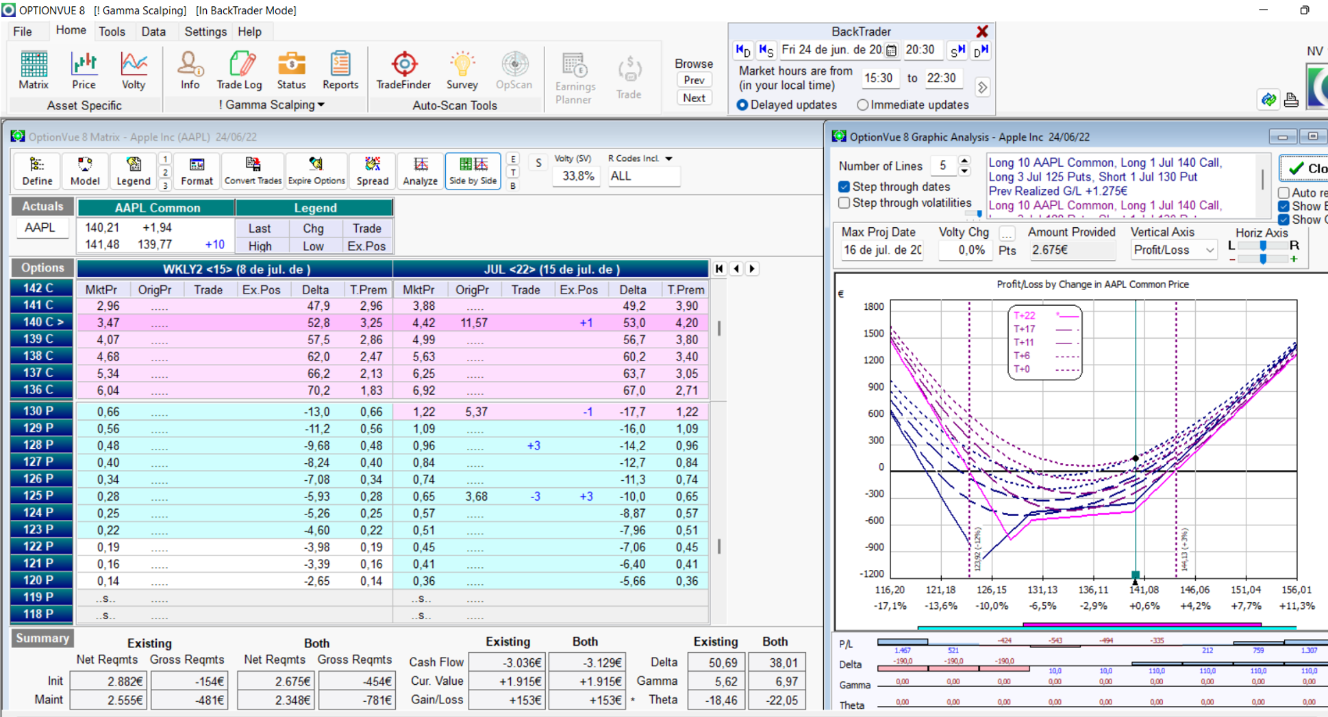
Task: Click the Define matrix button
Action: coord(37,170)
